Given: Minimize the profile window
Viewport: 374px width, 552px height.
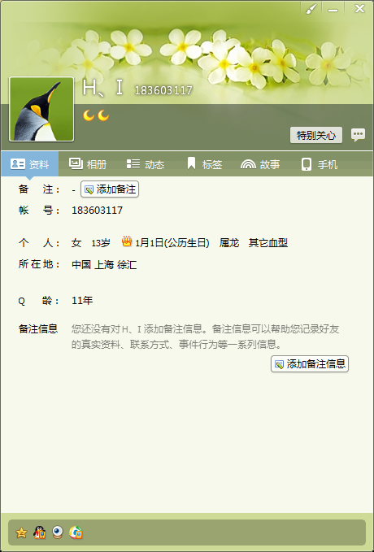Looking at the screenshot, I should click(333, 9).
